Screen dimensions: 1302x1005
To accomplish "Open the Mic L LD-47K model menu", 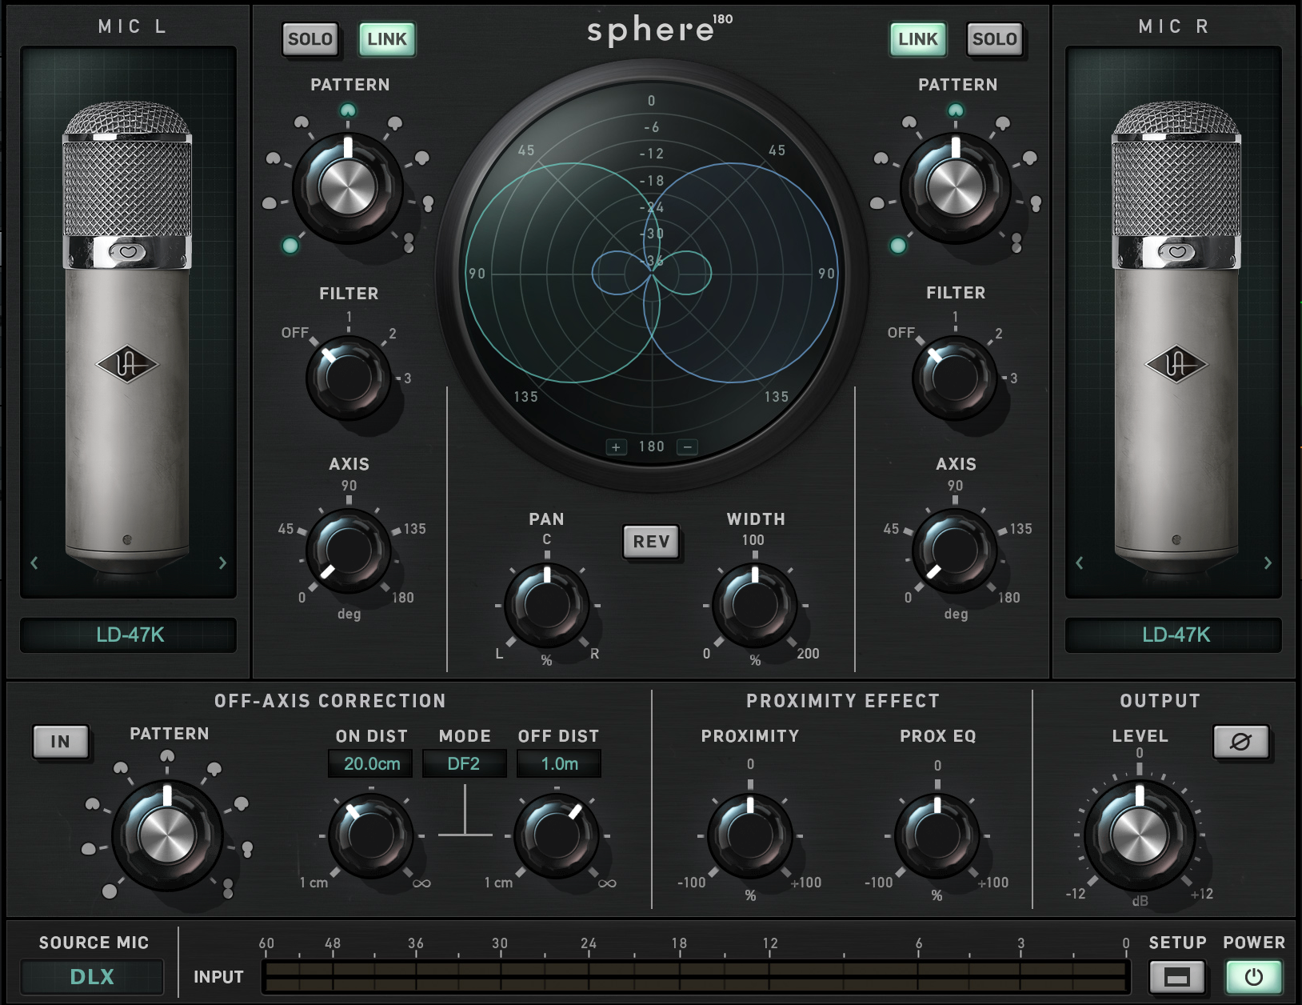I will click(129, 635).
